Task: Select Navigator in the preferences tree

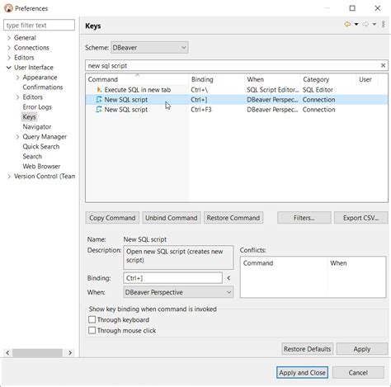Action: coord(37,127)
